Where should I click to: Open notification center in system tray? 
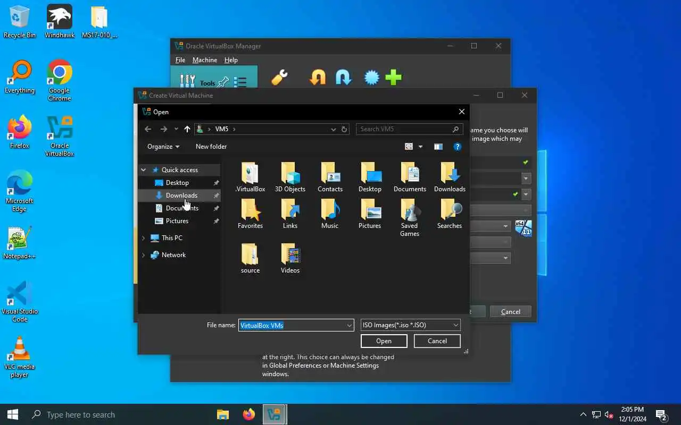coord(661,415)
